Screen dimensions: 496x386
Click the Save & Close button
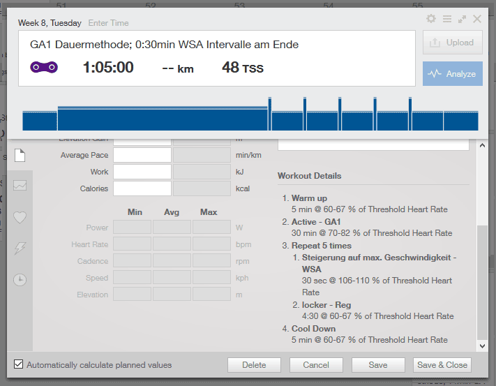(442, 365)
